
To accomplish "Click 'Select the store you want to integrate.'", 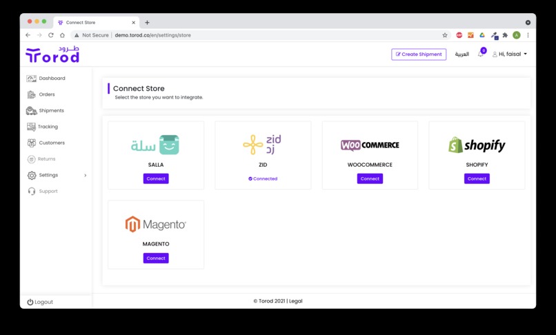I will [x=159, y=97].
